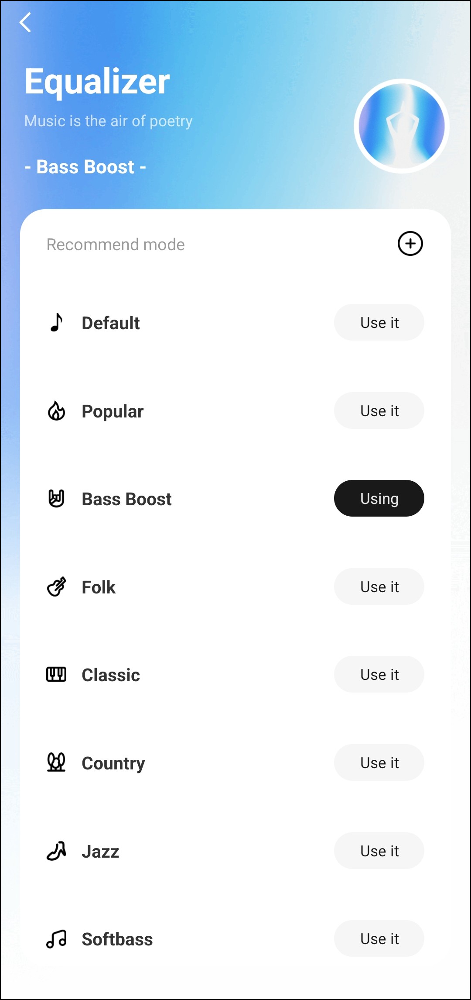The height and width of the screenshot is (1000, 471).
Task: Tap the Classic piano keys icon
Action: (x=56, y=675)
